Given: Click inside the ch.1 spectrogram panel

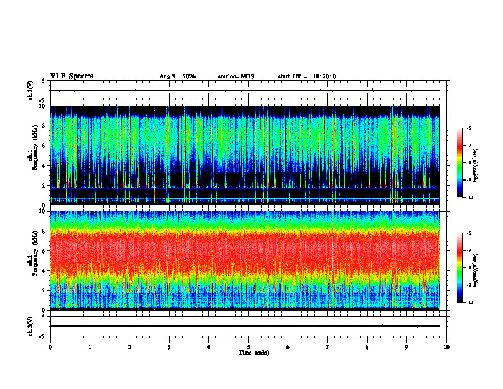Looking at the screenshot, I should [245, 155].
